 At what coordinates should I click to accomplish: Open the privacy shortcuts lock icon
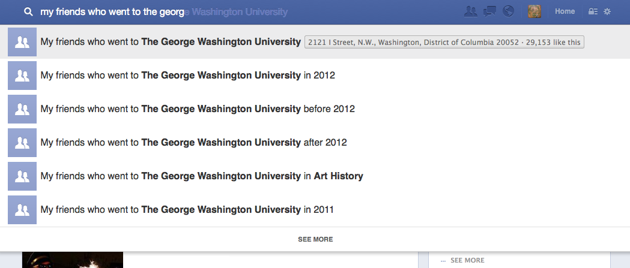[593, 11]
